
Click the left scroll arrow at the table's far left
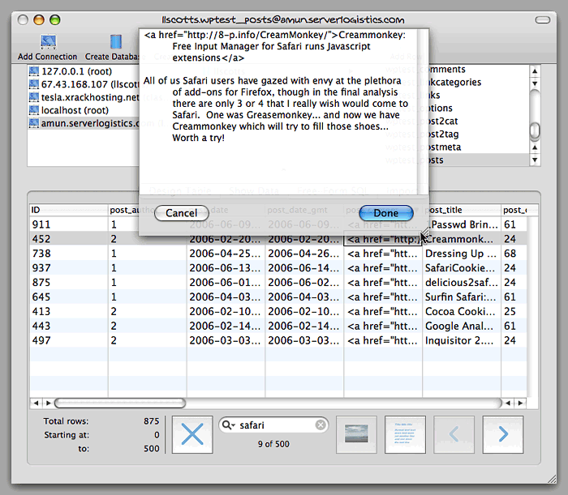click(x=36, y=403)
